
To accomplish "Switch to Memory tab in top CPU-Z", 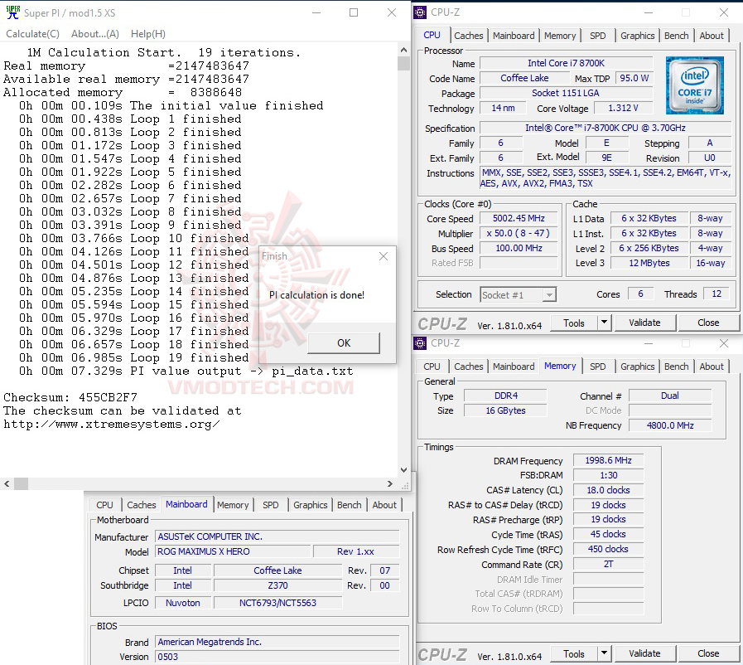I will (x=560, y=36).
